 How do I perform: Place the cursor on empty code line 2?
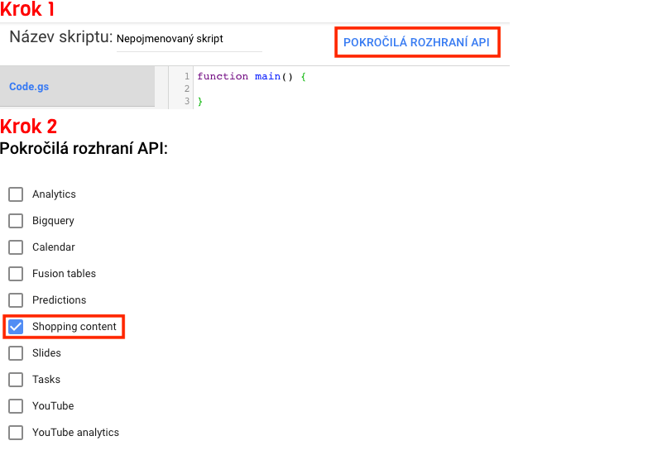pos(351,89)
